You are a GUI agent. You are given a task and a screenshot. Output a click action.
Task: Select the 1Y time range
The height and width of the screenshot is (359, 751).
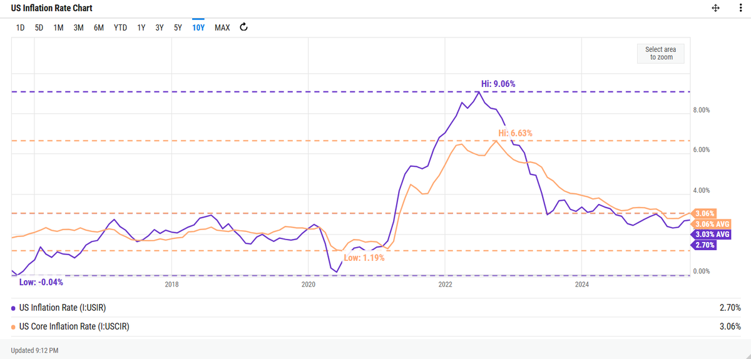pyautogui.click(x=141, y=28)
